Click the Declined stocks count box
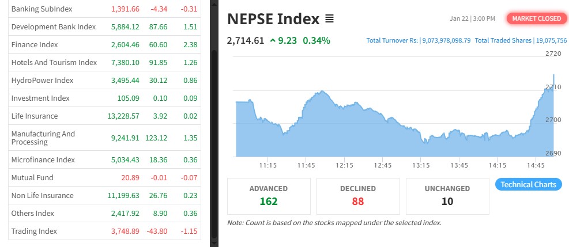 coord(358,196)
